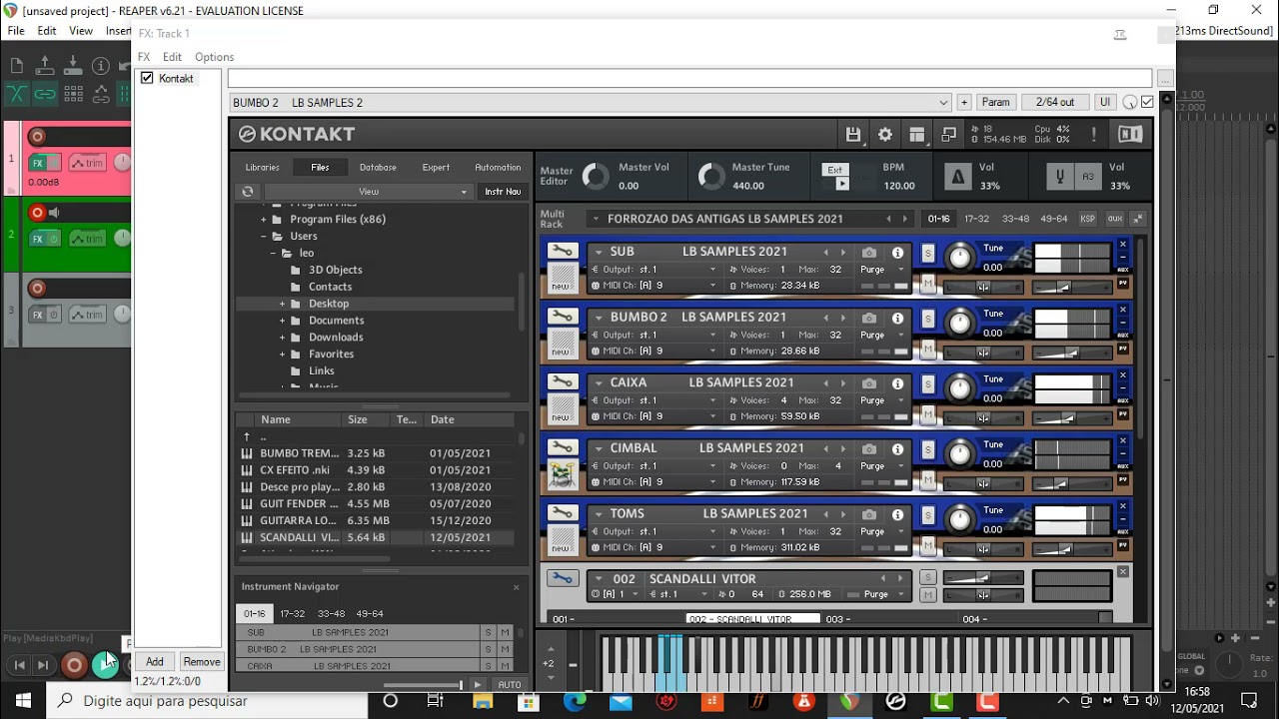Toggle KSP multi script panel
Screen dimensions: 1279x719
pyautogui.click(x=1087, y=219)
